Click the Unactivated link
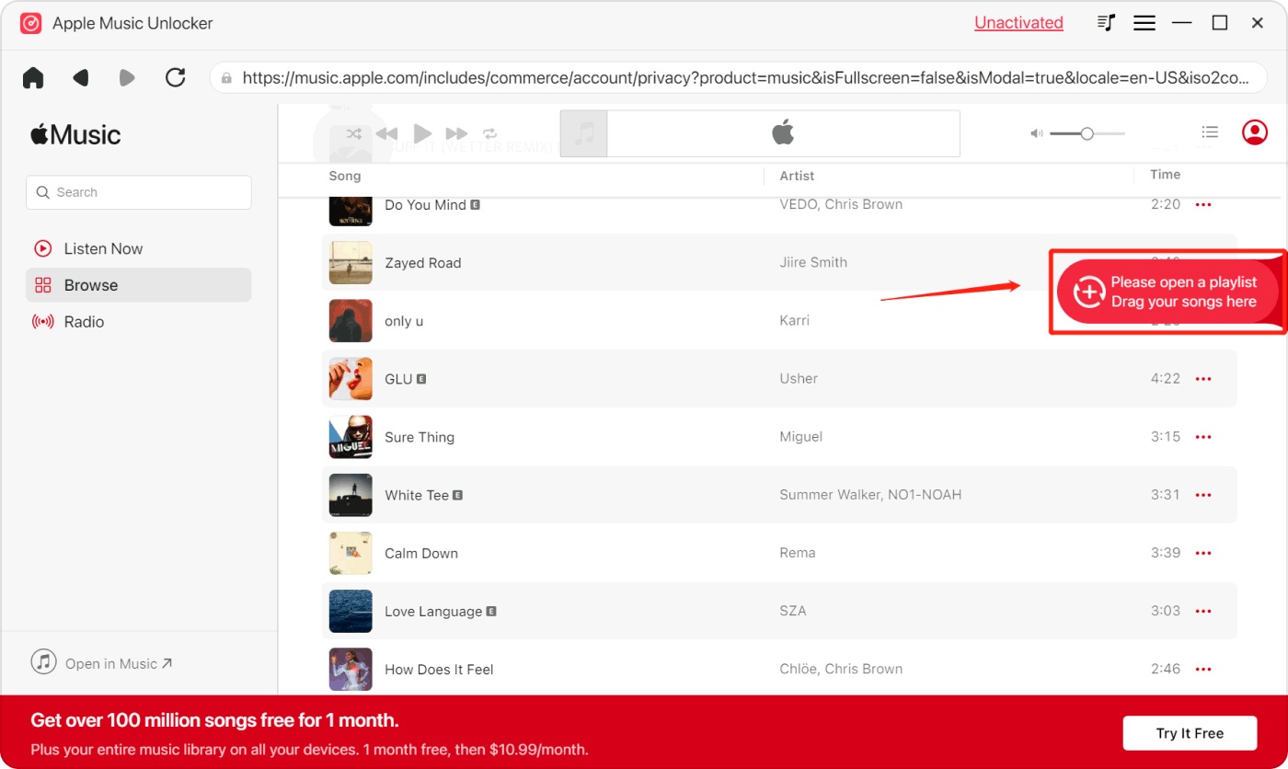 click(1018, 23)
